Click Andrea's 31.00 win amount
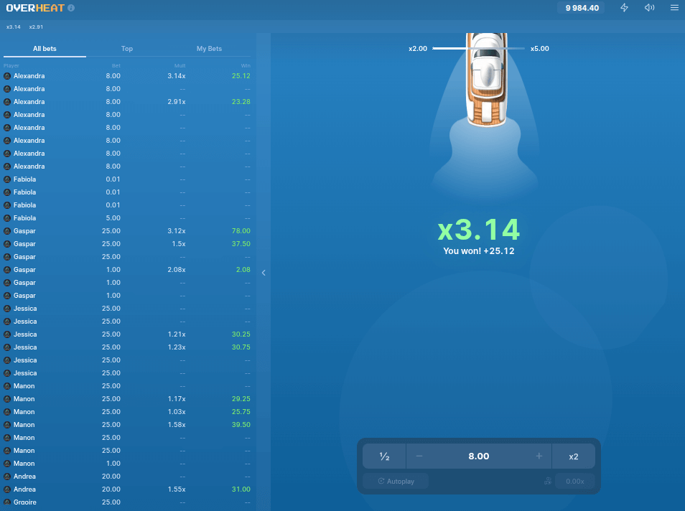685x511 pixels. (x=241, y=489)
